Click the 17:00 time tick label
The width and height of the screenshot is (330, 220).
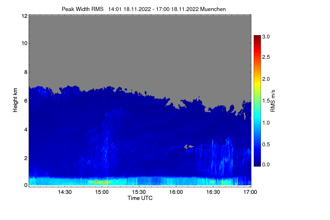pos(250,192)
